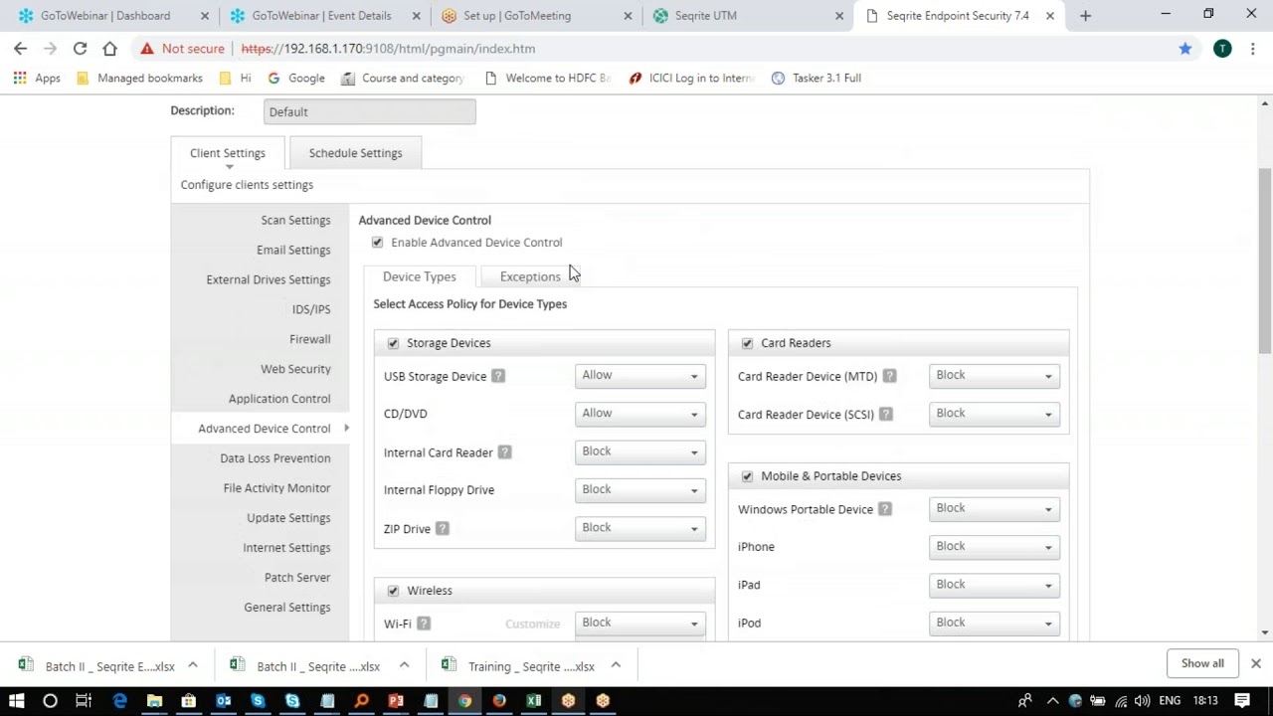Toggle Mobile & Portable Devices checkbox

point(747,476)
